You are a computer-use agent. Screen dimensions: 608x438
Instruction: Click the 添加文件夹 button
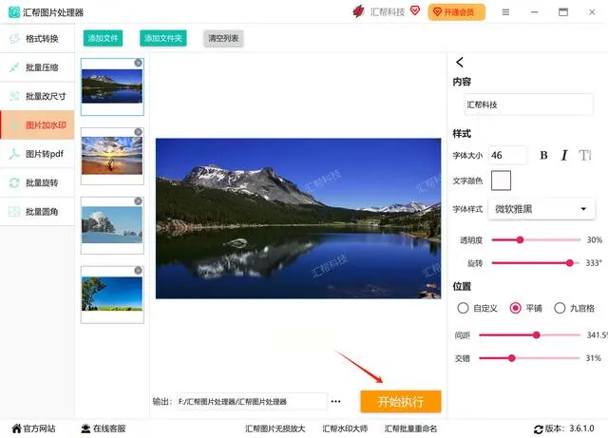tap(162, 38)
